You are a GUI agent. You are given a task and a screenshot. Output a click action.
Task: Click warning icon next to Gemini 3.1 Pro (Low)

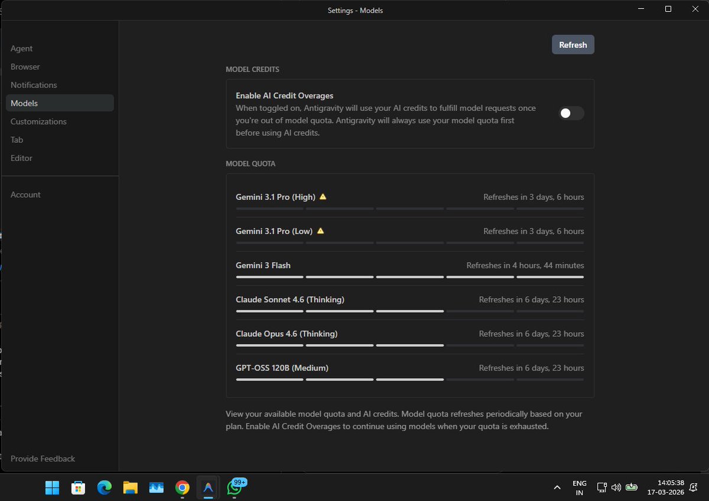coord(320,231)
